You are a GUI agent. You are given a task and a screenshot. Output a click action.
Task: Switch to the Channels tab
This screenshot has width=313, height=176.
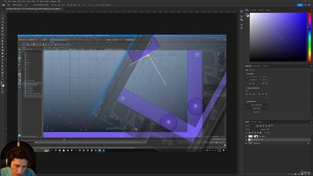[x=253, y=122]
